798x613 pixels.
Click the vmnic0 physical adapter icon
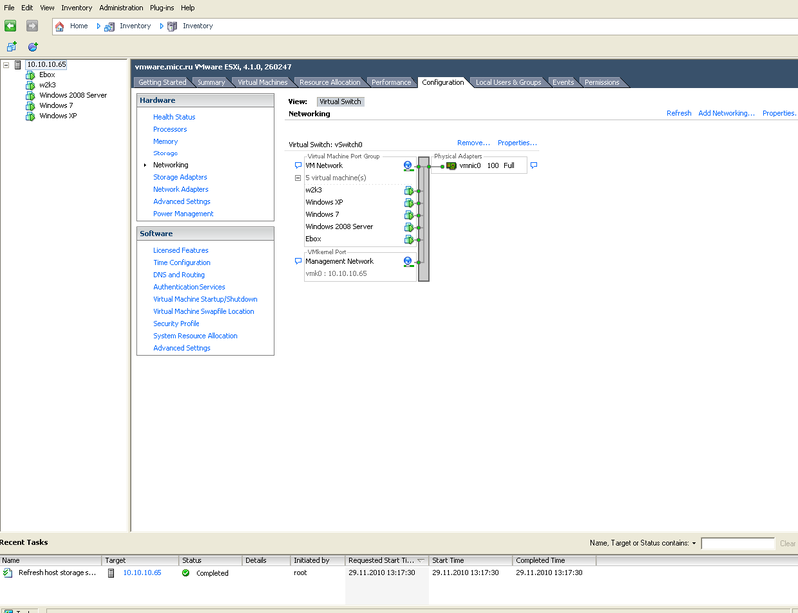(451, 166)
